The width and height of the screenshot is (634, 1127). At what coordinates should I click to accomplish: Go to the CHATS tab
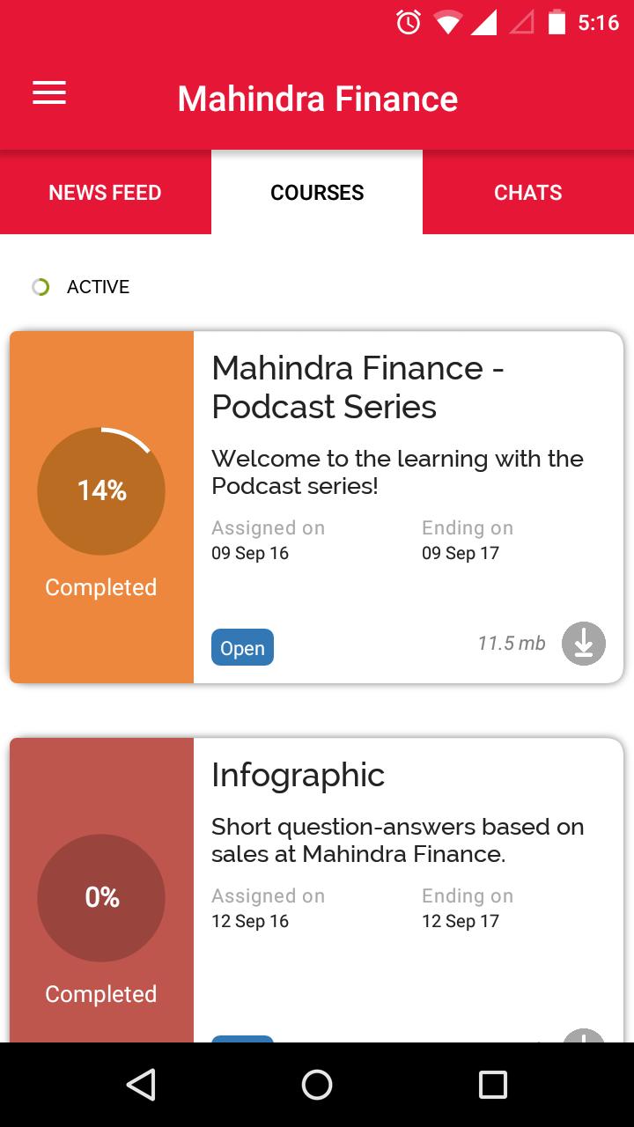(528, 192)
